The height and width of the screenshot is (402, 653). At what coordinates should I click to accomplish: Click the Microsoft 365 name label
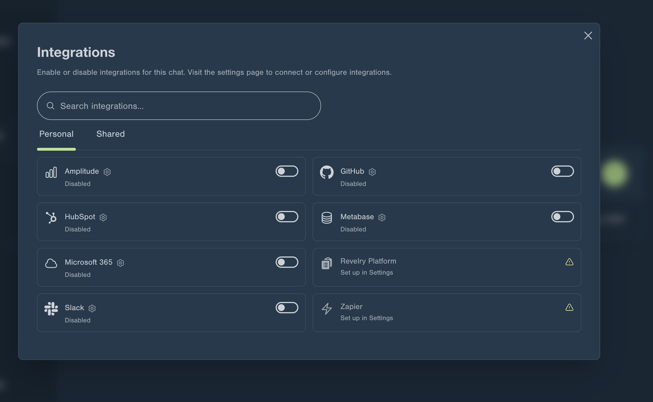tap(89, 262)
